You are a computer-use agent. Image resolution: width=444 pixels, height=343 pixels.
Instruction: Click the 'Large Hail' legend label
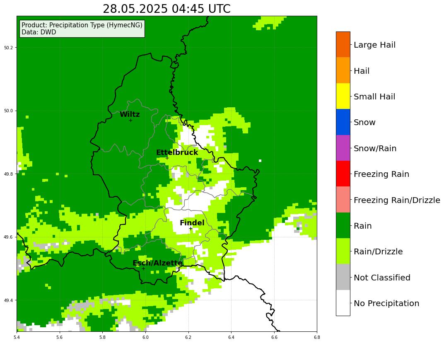point(374,45)
